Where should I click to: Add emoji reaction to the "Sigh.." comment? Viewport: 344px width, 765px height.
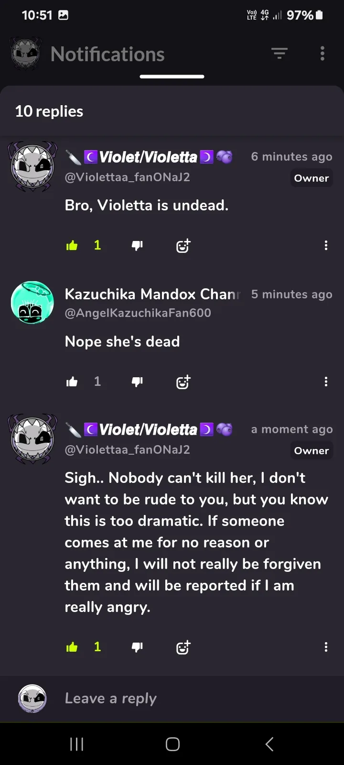183,647
